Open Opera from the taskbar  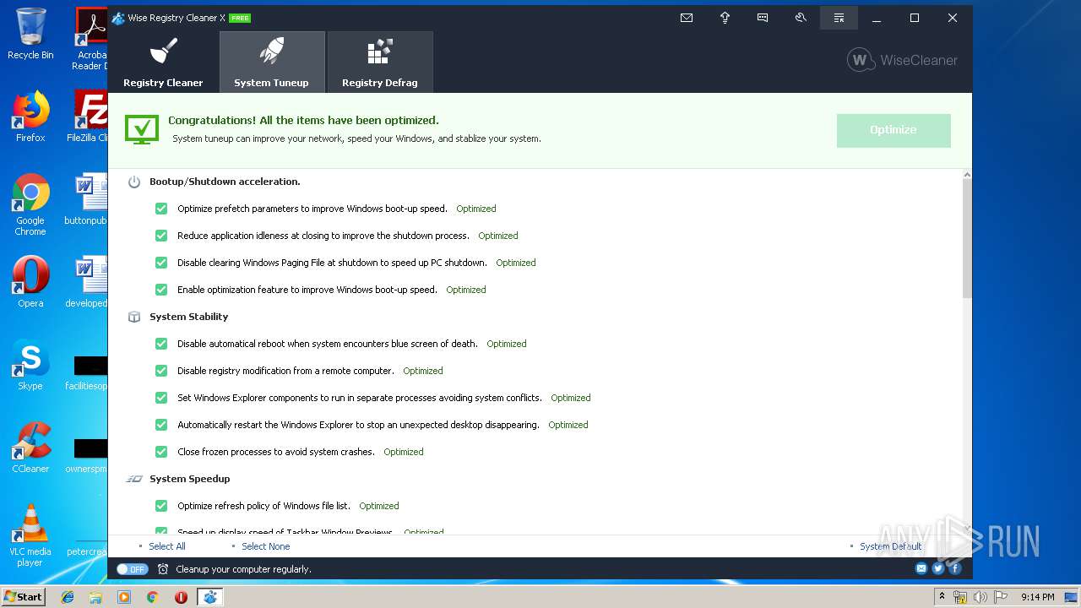pos(181,597)
